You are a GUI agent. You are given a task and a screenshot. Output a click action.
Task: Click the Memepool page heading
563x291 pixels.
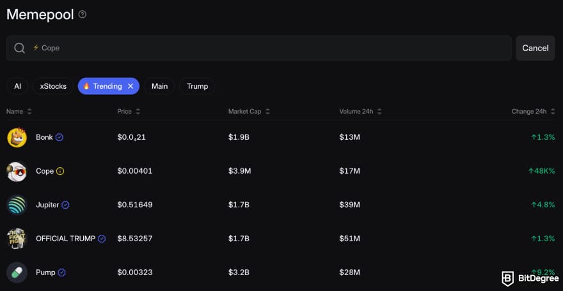point(40,15)
